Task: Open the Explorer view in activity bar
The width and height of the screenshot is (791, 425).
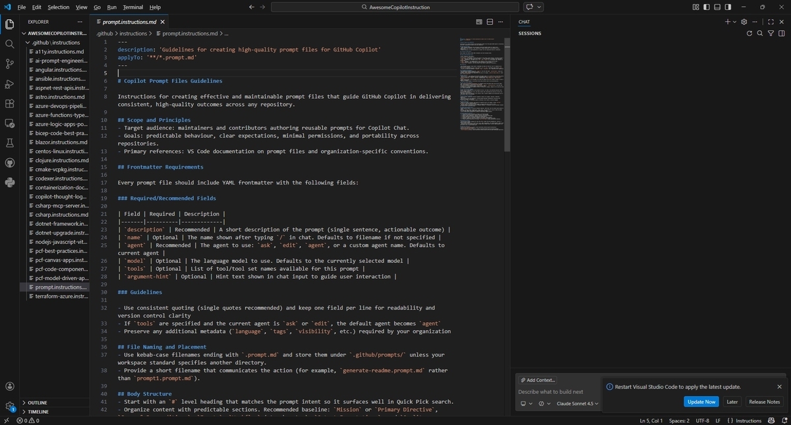Action: [9, 25]
